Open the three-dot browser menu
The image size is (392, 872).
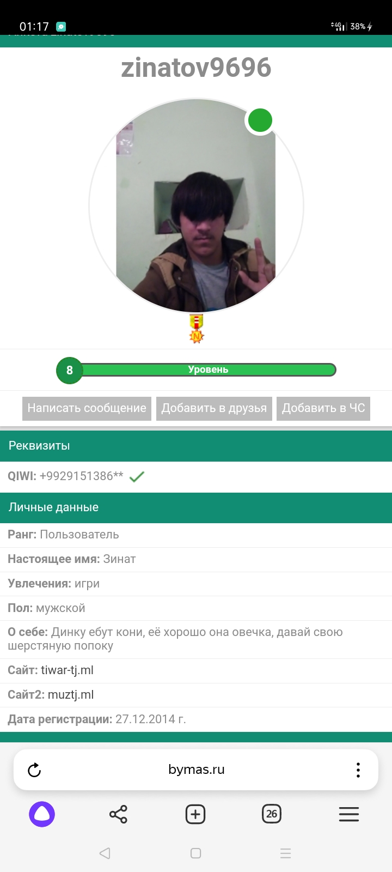click(x=358, y=770)
